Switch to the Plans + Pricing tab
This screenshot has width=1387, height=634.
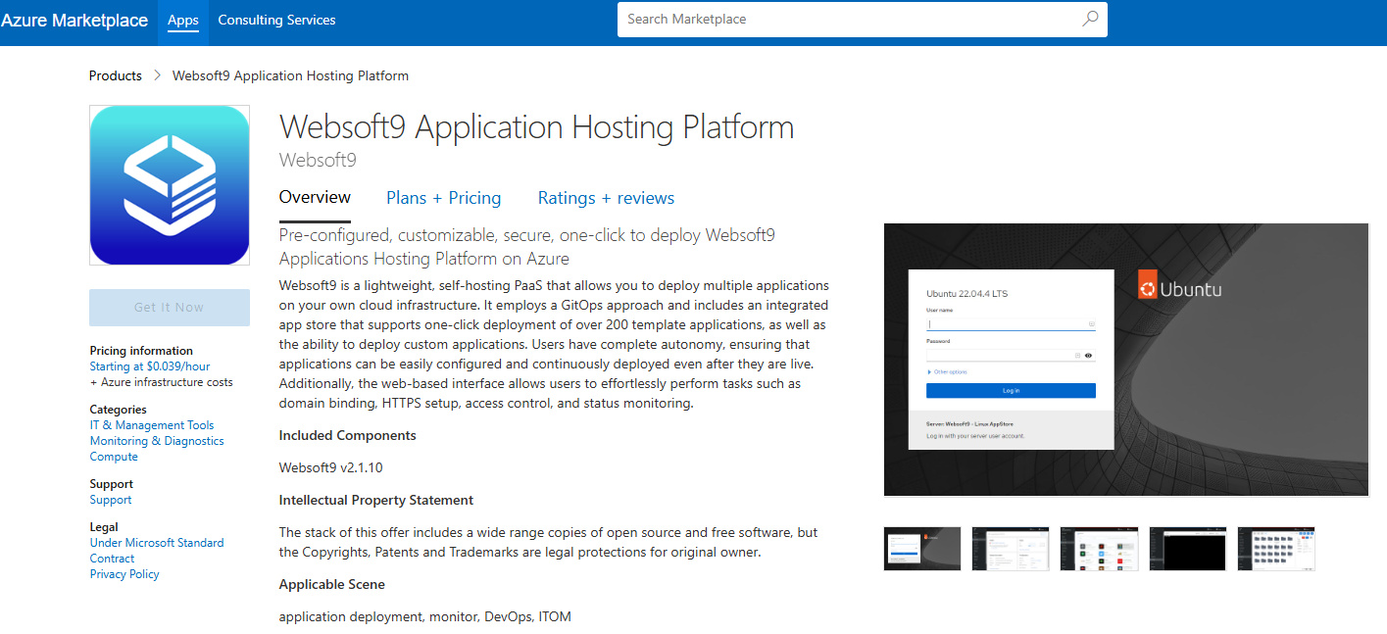[443, 198]
